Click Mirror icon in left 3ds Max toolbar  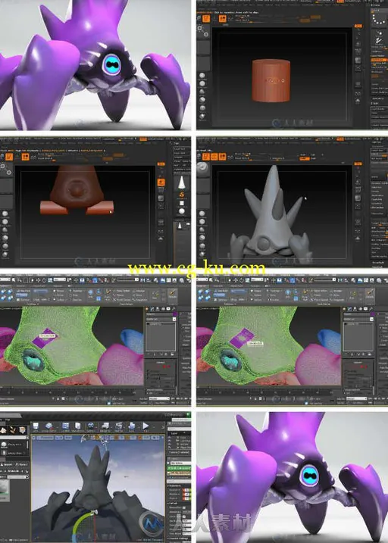tap(142, 279)
